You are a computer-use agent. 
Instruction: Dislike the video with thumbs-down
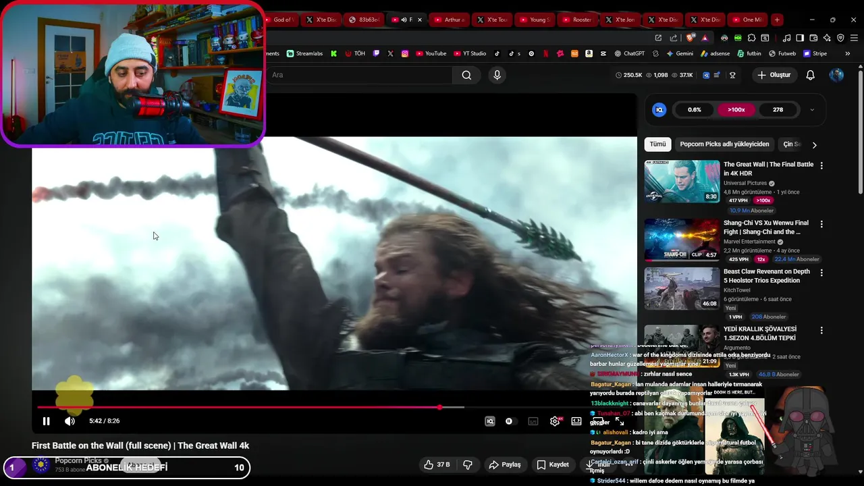click(467, 465)
